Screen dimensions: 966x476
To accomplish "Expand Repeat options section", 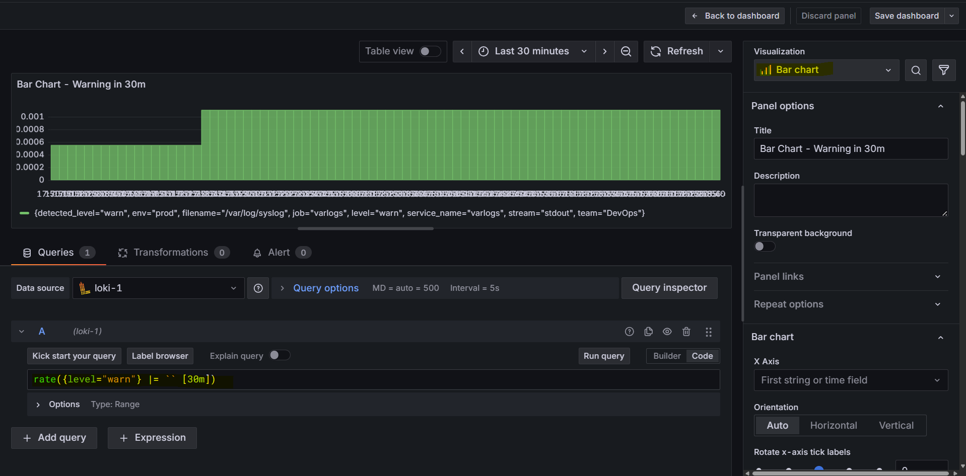I will coord(851,304).
